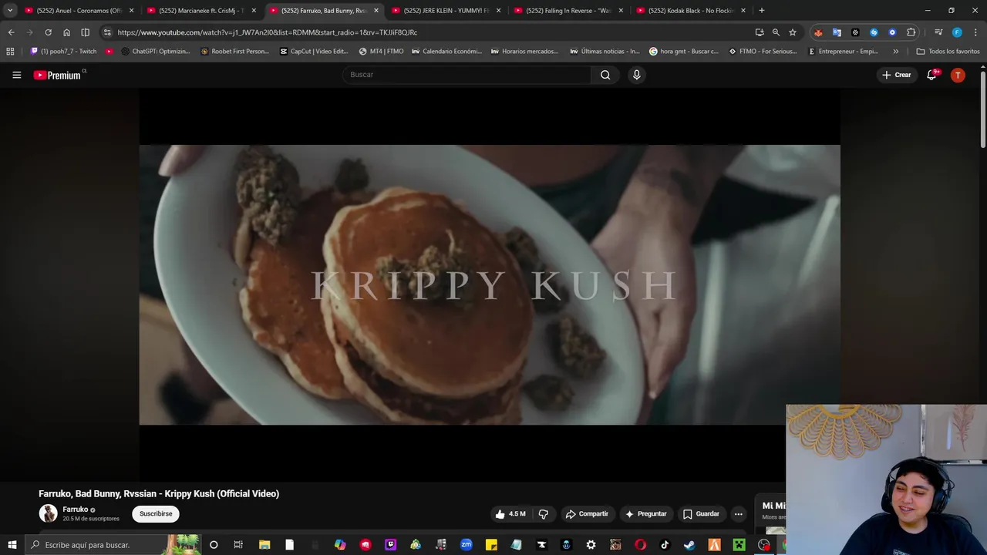Viewport: 987px width, 555px height.
Task: Click the zoom magnifier icon in address bar
Action: 776,32
